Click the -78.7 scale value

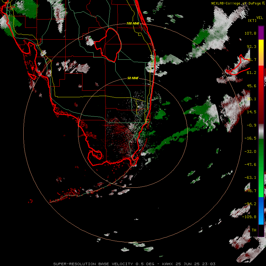250,191
